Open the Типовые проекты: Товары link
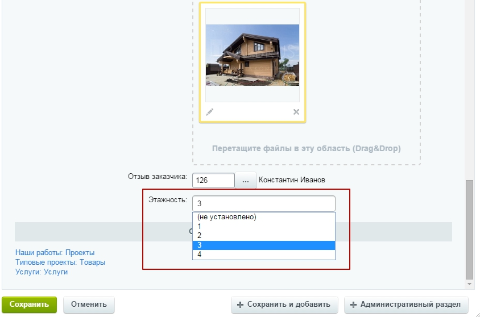The width and height of the screenshot is (480, 317). point(60,262)
